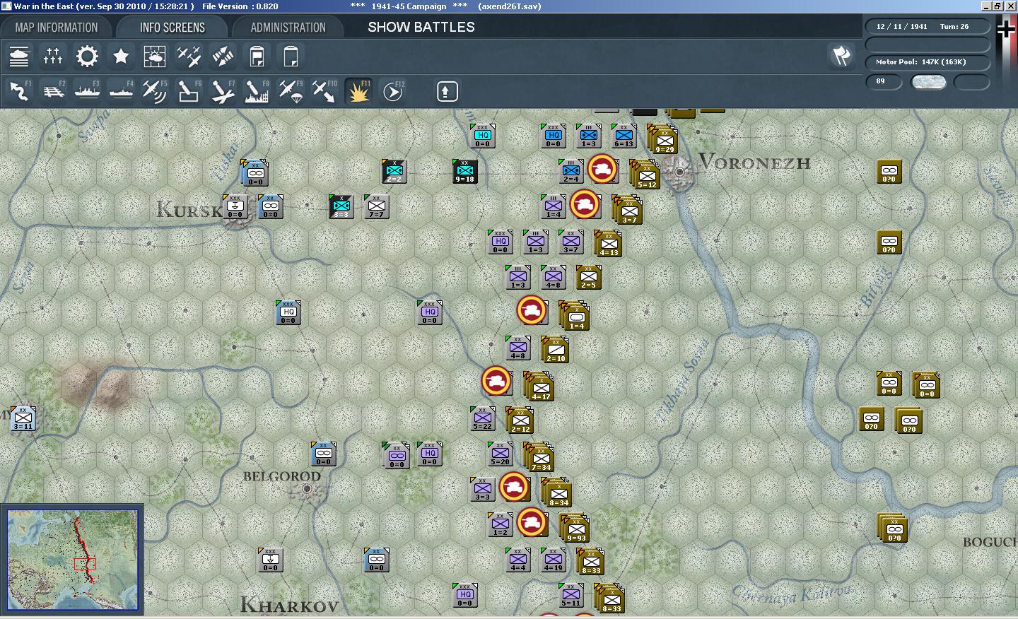
Task: Click the Voronezh city hex
Action: (x=680, y=171)
